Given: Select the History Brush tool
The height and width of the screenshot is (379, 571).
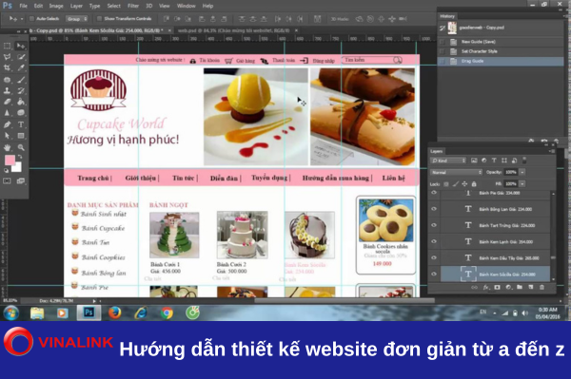Looking at the screenshot, I should click(21, 90).
